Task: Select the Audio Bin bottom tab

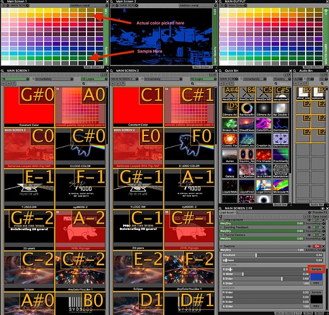Action: [316, 205]
